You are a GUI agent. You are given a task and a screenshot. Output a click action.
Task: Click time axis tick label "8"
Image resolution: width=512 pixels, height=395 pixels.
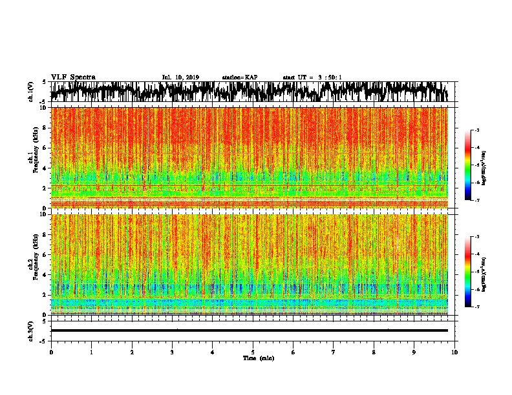click(x=374, y=352)
